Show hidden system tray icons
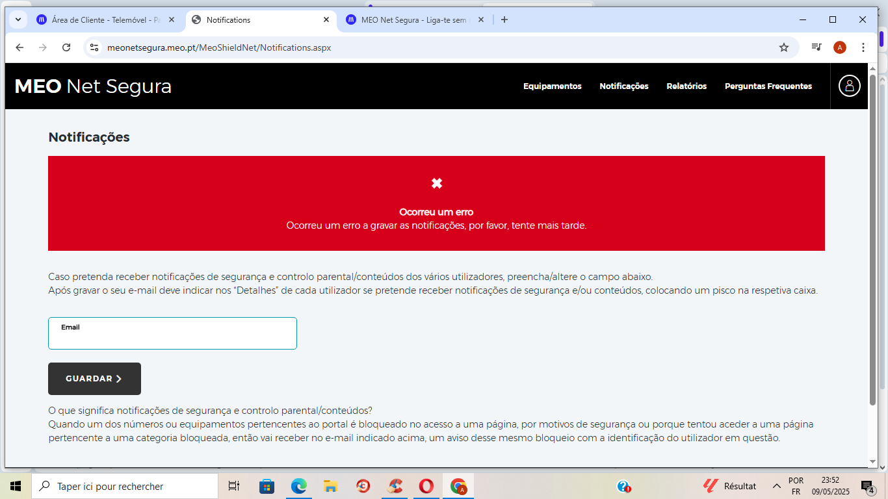888x499 pixels. (776, 486)
